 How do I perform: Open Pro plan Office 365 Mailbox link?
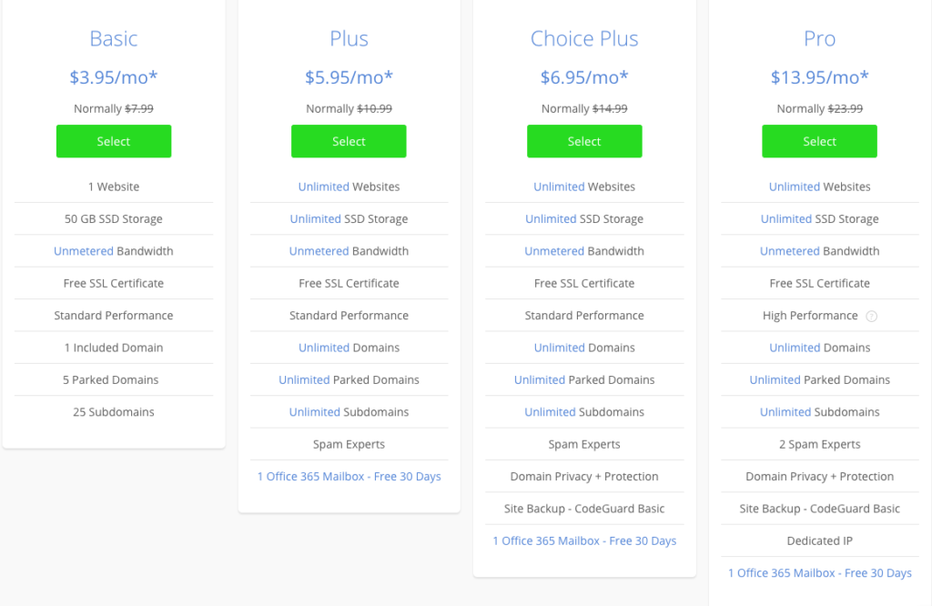click(x=820, y=572)
